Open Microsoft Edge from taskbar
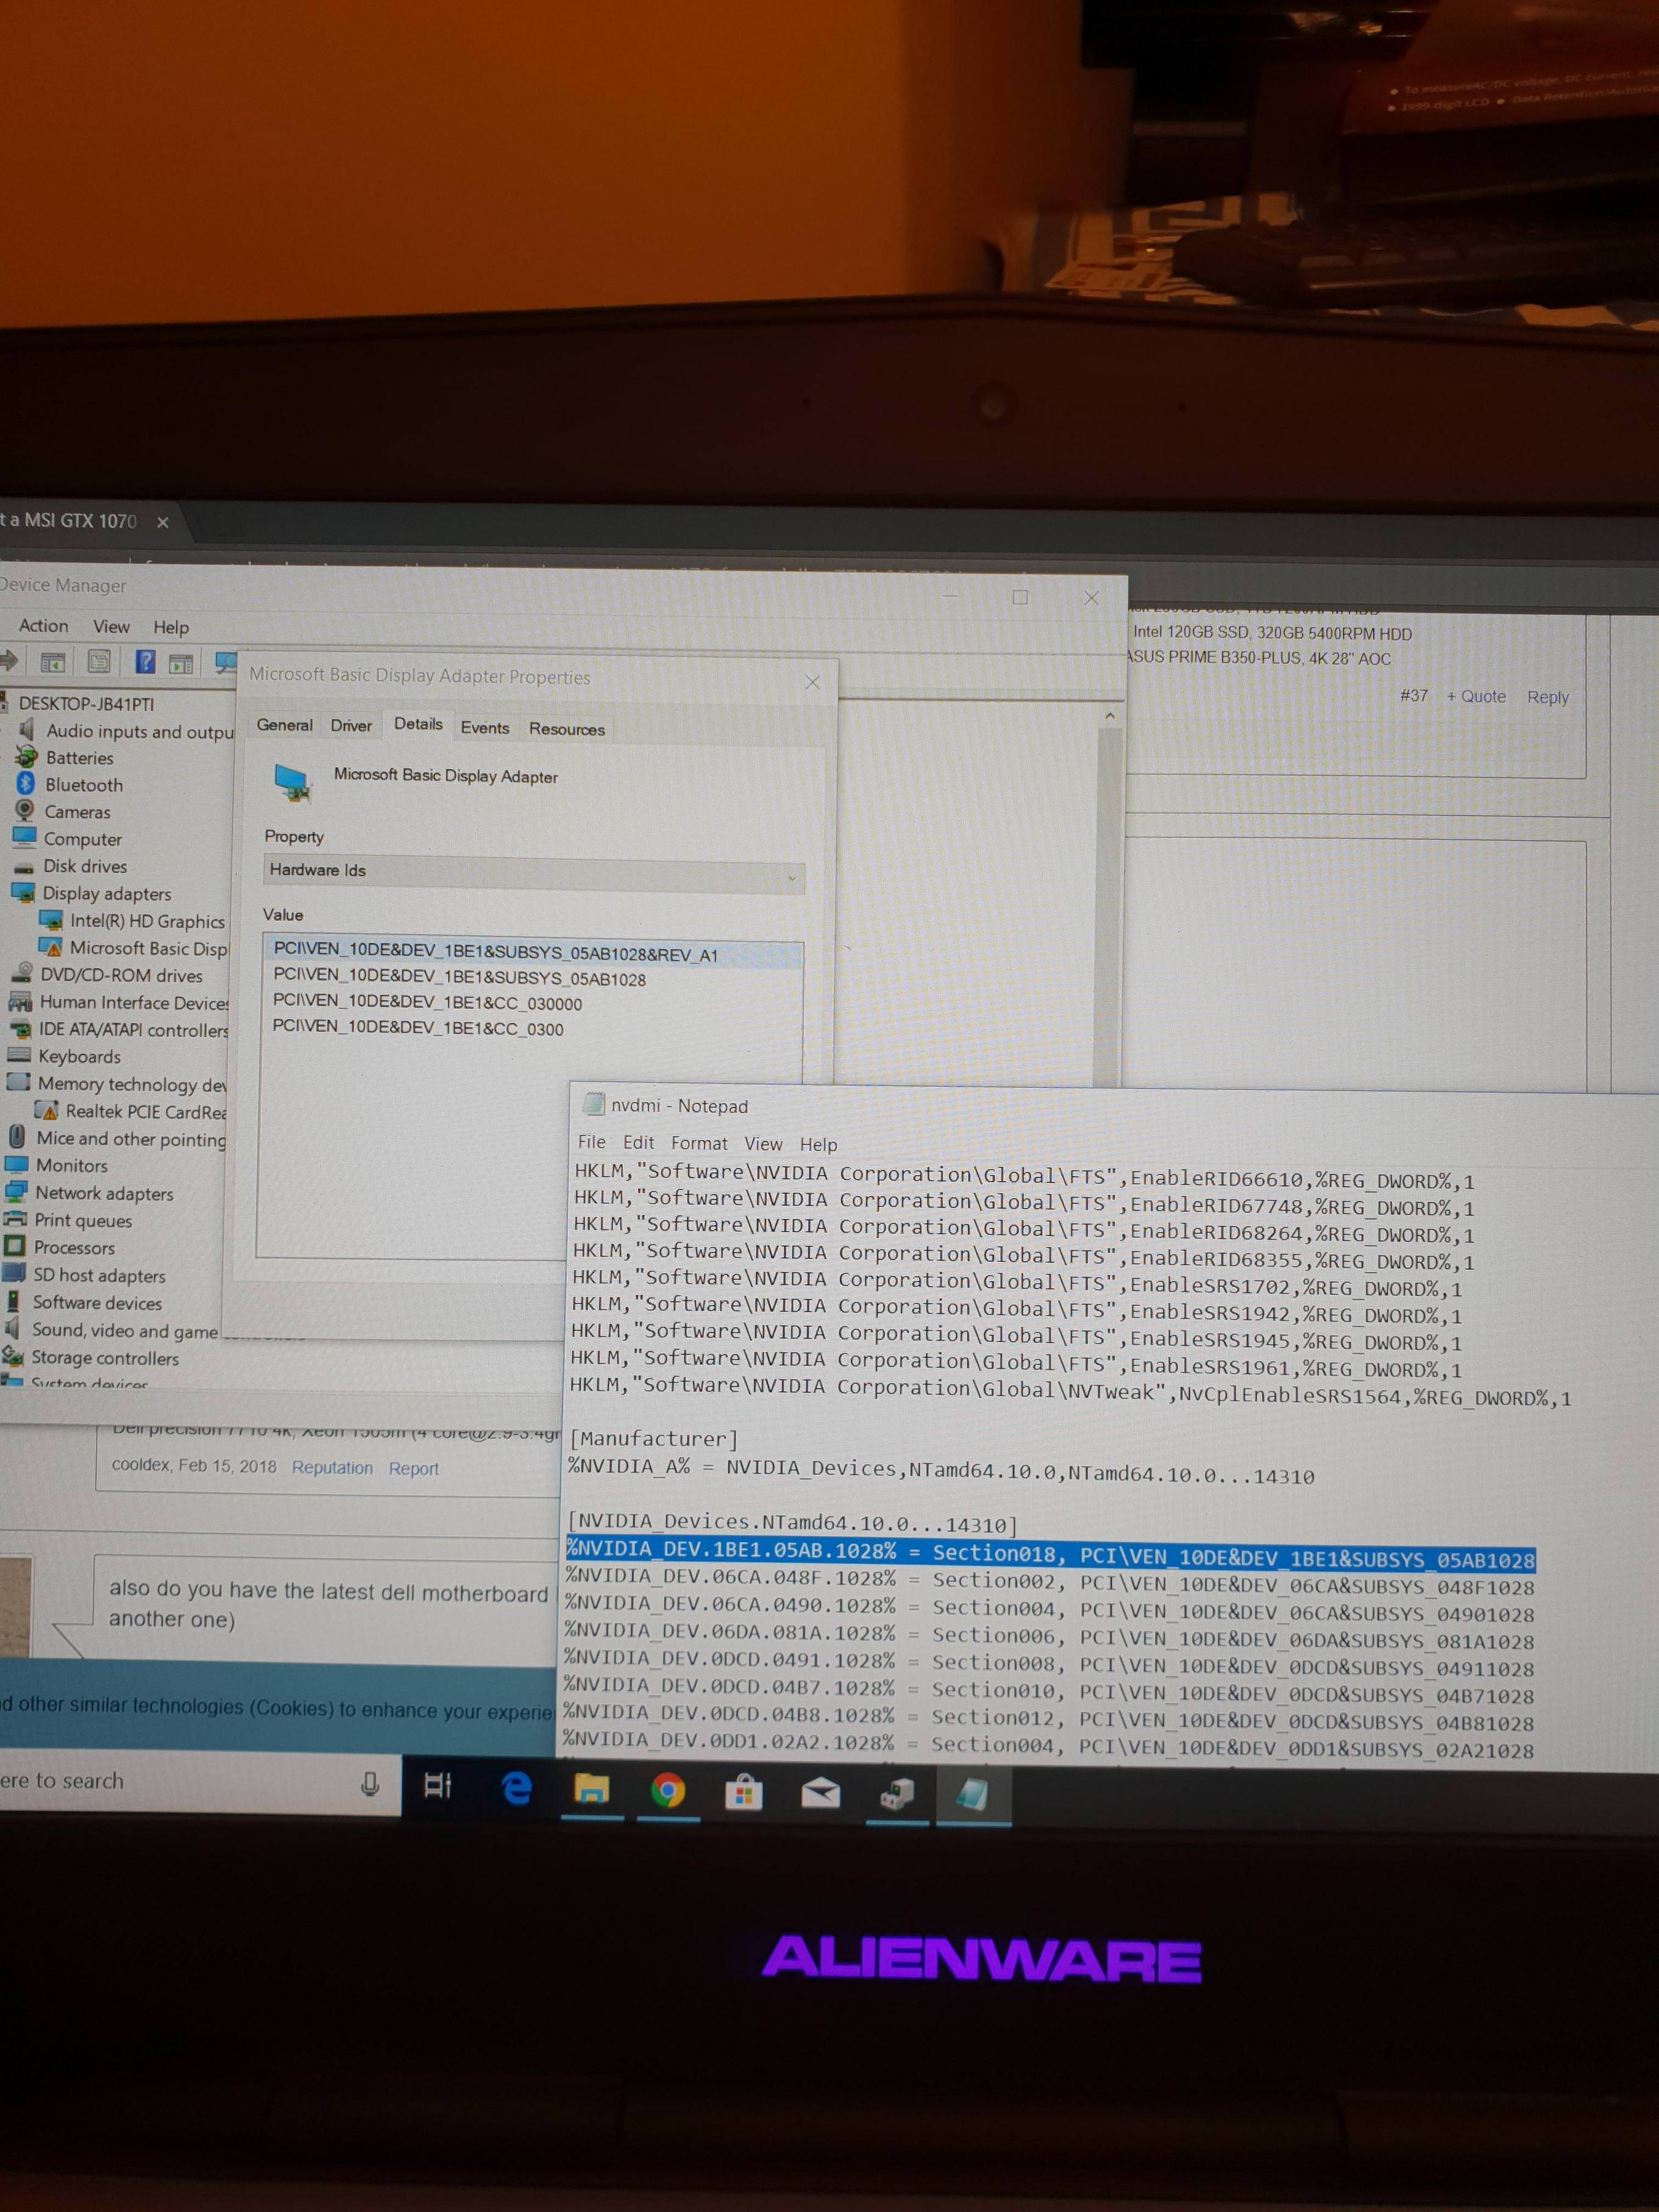 [x=516, y=1787]
